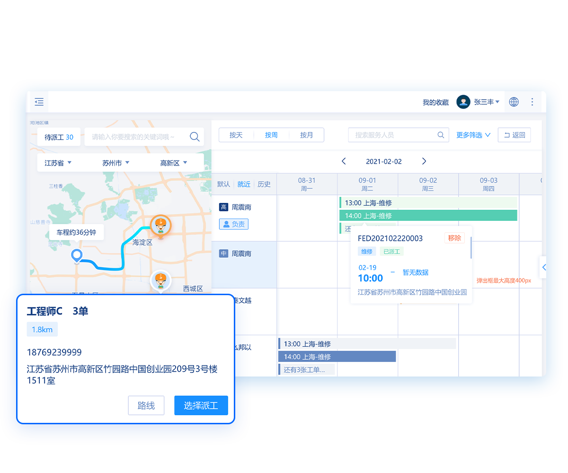Switch to the 按月 tab

[x=307, y=134]
